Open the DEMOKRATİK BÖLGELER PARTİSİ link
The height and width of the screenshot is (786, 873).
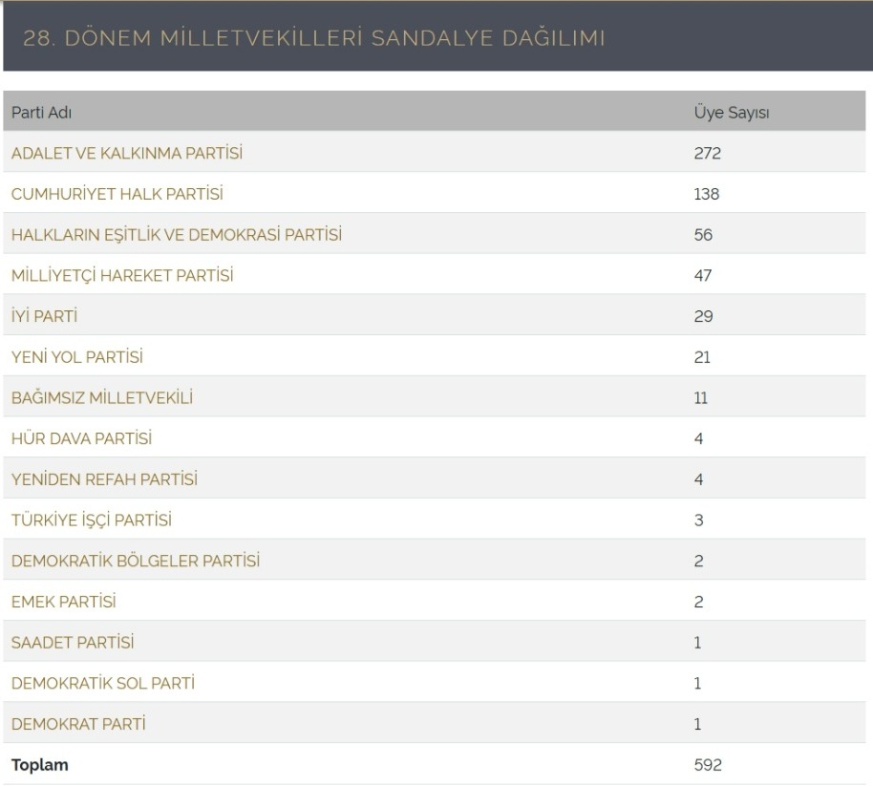[x=135, y=562]
